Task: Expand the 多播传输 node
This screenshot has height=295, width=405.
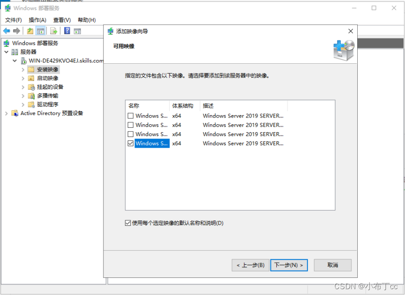Action: [23, 96]
